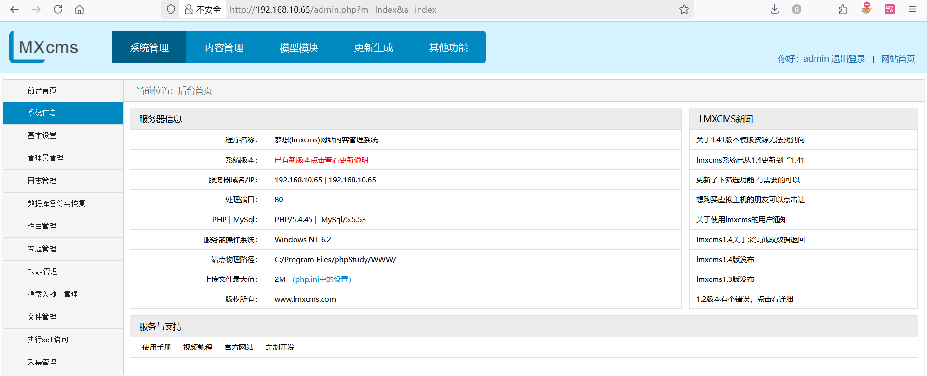
Task: Click the browser address bar URL
Action: (333, 9)
